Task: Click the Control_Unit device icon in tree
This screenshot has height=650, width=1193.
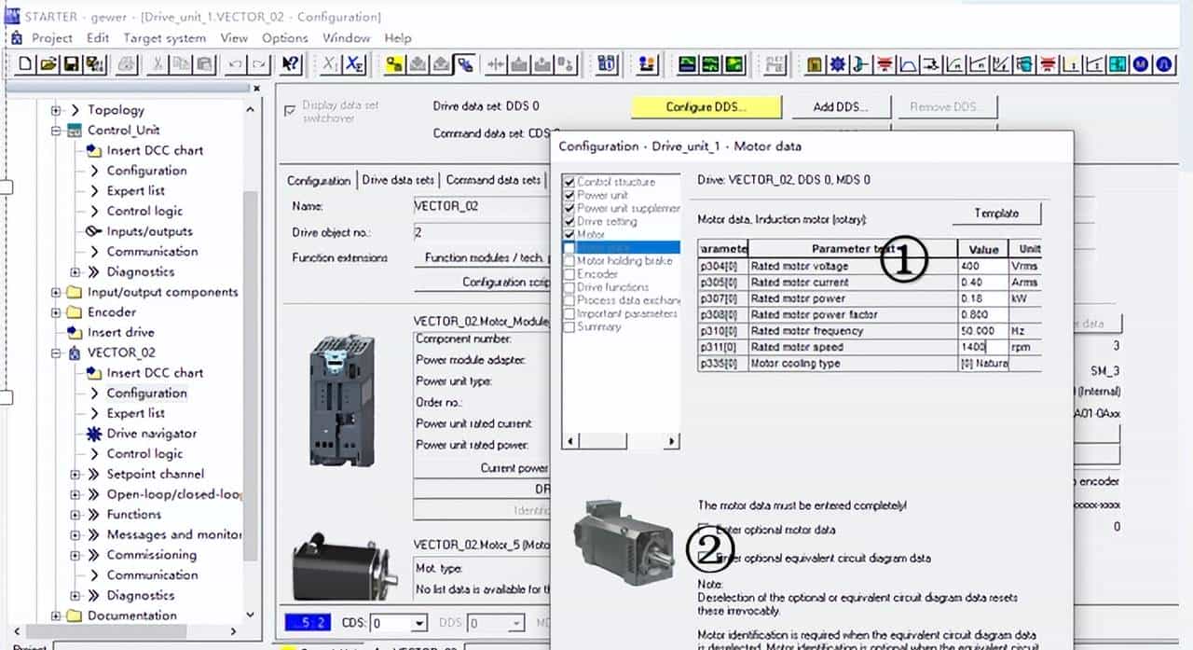Action: point(75,131)
